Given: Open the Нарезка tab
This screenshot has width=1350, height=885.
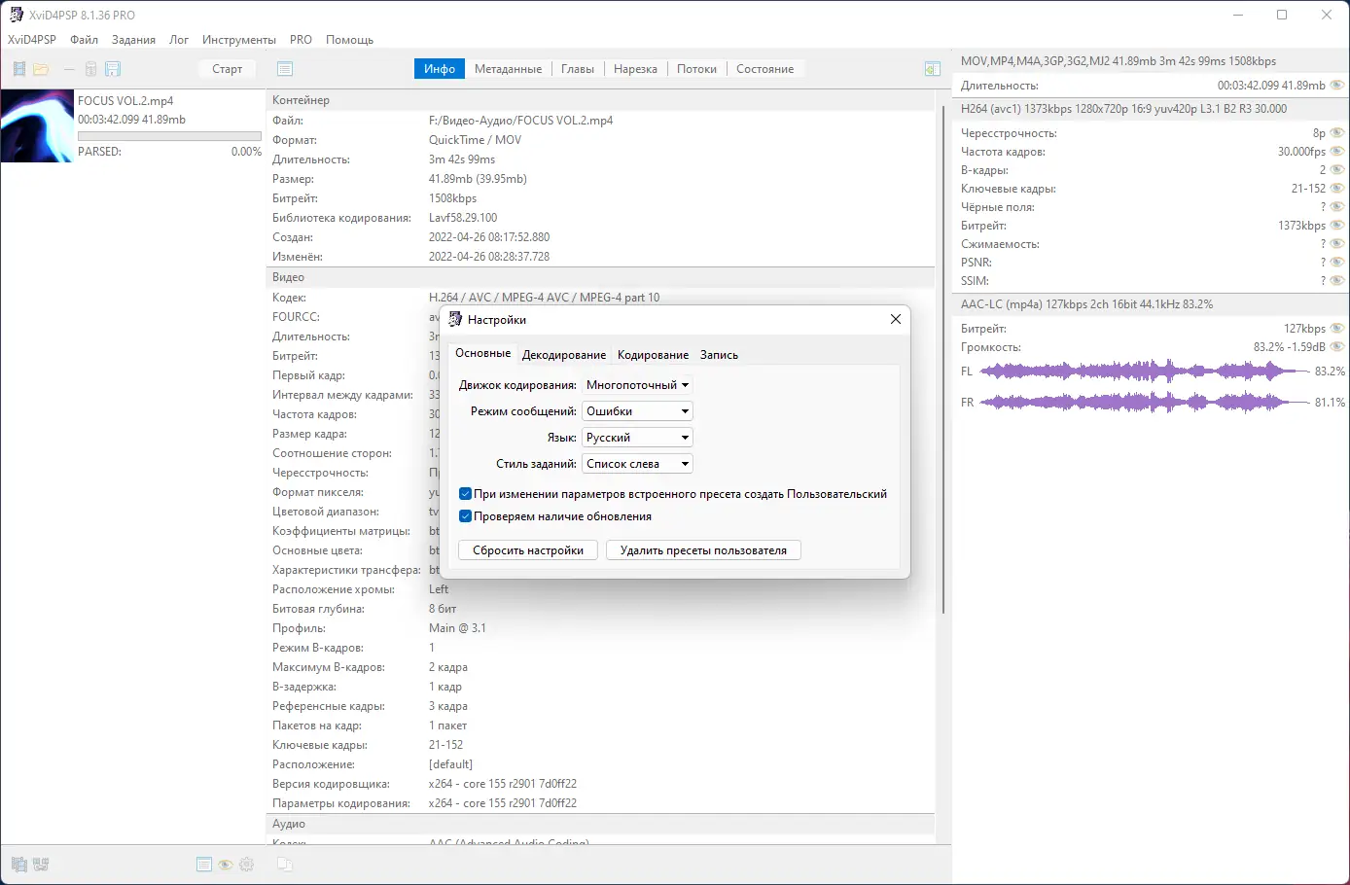Looking at the screenshot, I should tap(636, 69).
